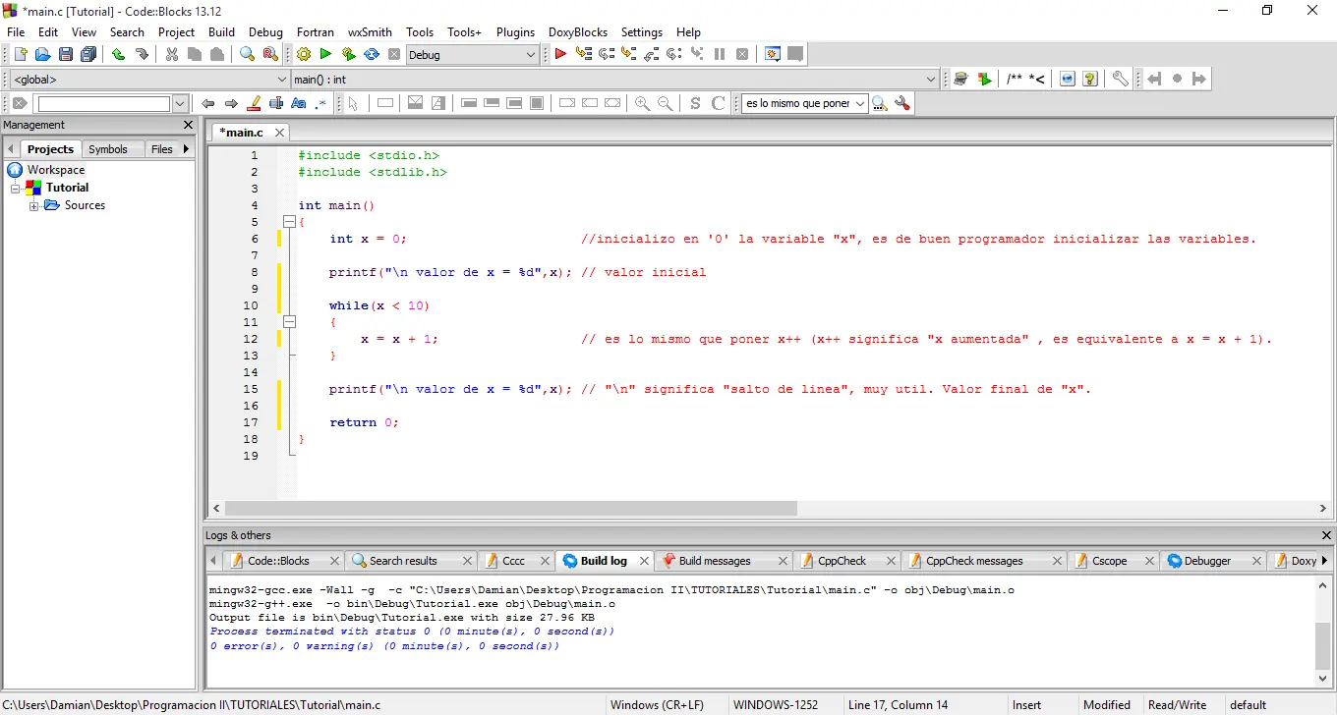Open the Debug build target dropdown
The width and height of the screenshot is (1337, 715).
point(531,55)
